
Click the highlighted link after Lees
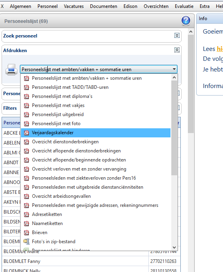coord(220,49)
